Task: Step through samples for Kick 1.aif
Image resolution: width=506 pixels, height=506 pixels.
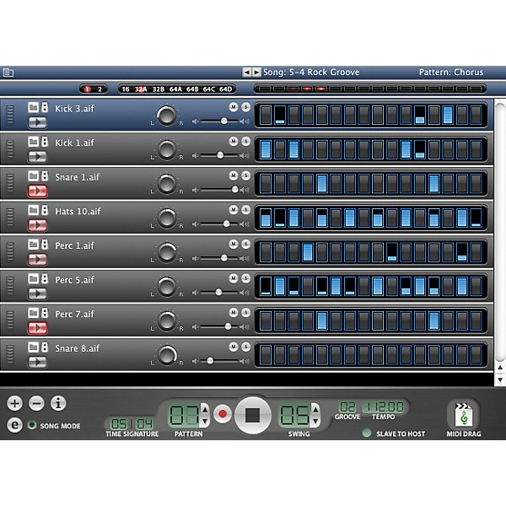Action: click(45, 142)
